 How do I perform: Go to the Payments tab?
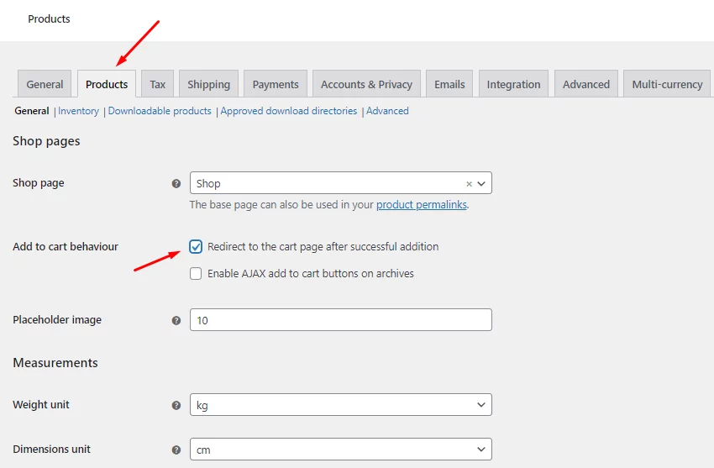click(x=276, y=84)
